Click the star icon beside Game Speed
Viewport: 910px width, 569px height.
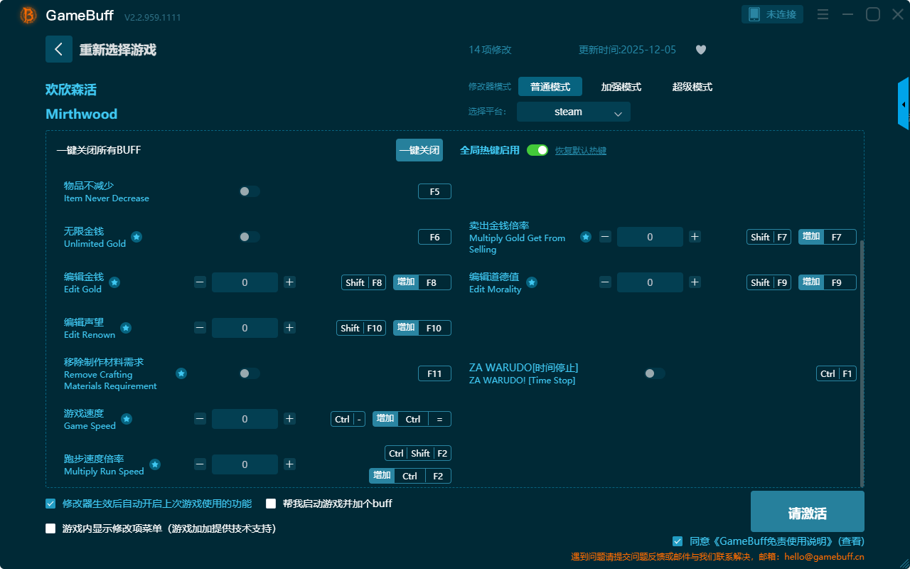127,419
